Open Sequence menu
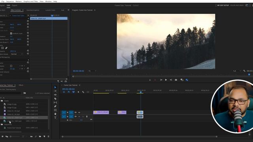Screen dimensions: 253x142 tap(10, 1)
